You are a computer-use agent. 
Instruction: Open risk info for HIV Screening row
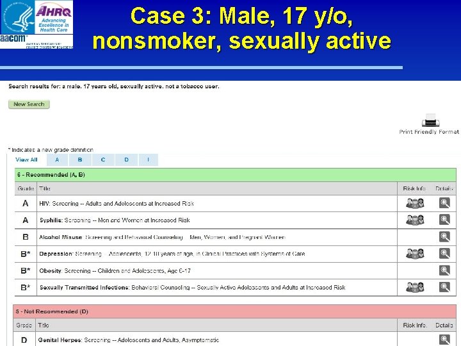(415, 203)
